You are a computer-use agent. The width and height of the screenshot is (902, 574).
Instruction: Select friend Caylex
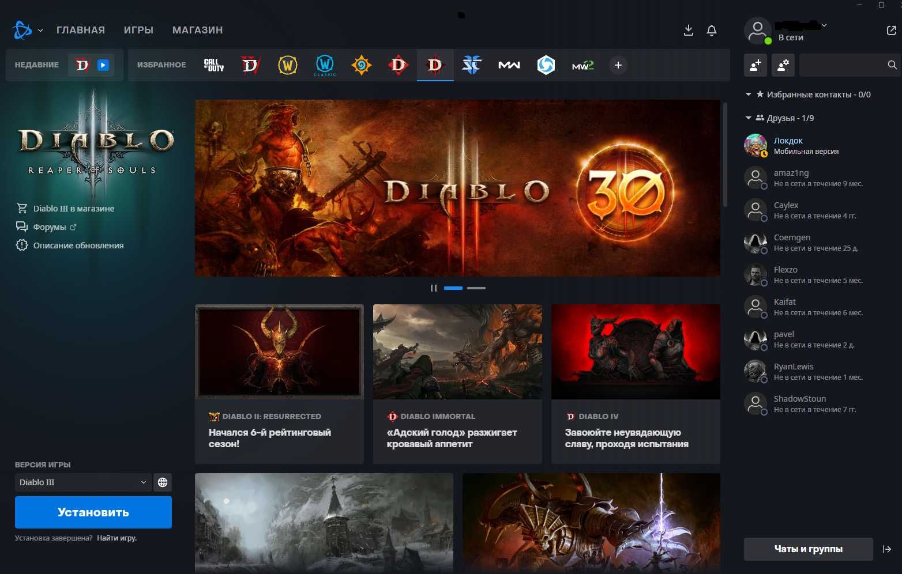[x=821, y=210]
